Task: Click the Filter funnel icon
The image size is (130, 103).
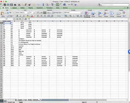Action: (52, 5)
